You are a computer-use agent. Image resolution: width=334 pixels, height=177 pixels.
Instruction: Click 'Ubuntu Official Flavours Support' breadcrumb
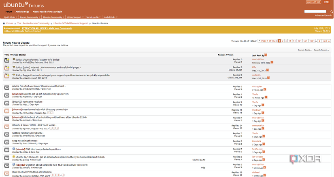point(70,23)
